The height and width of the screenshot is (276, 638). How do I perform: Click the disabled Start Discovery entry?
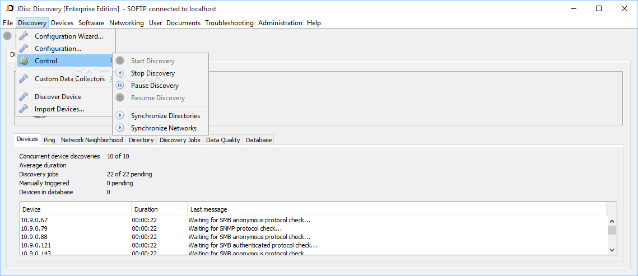[x=160, y=61]
